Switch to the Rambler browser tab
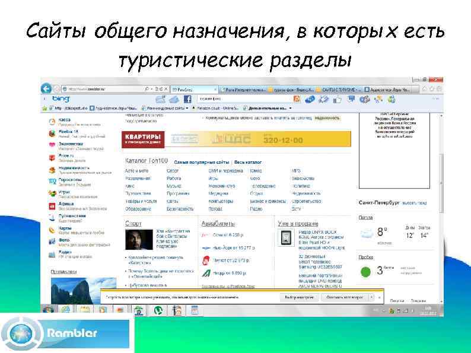Viewport: 471px width, 353px height. point(194,90)
